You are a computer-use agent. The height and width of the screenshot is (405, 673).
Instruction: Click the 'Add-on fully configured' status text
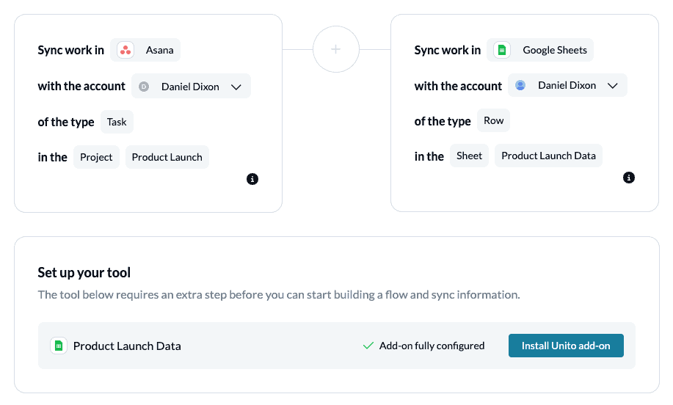click(x=432, y=346)
